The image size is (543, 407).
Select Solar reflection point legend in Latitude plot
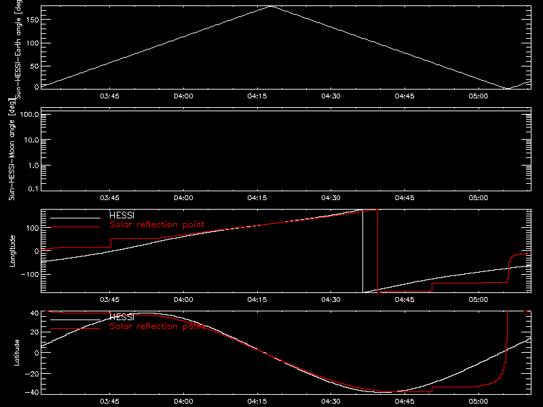[157, 326]
